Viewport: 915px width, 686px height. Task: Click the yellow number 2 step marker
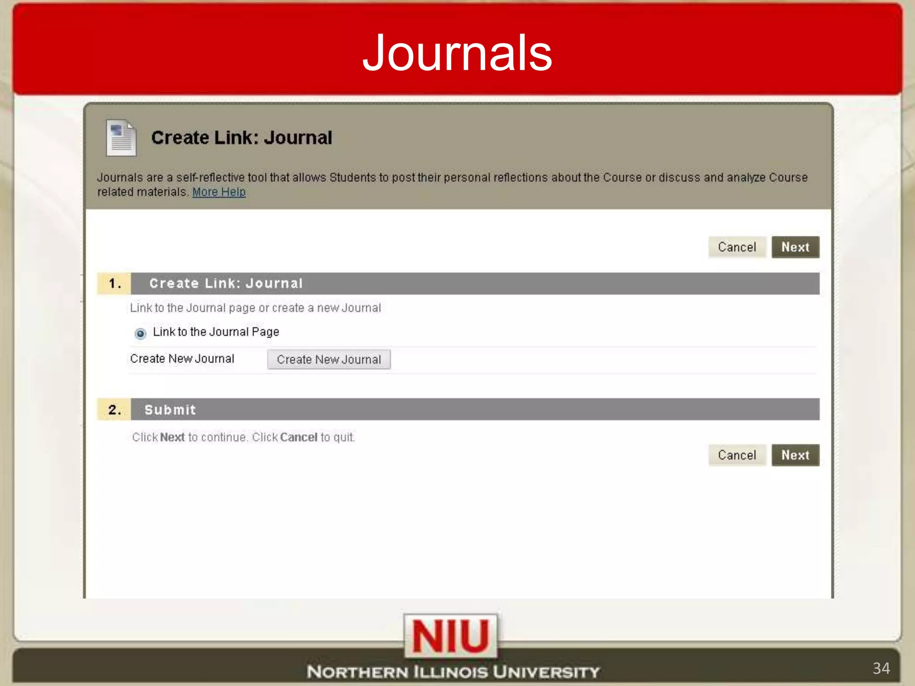click(x=114, y=410)
